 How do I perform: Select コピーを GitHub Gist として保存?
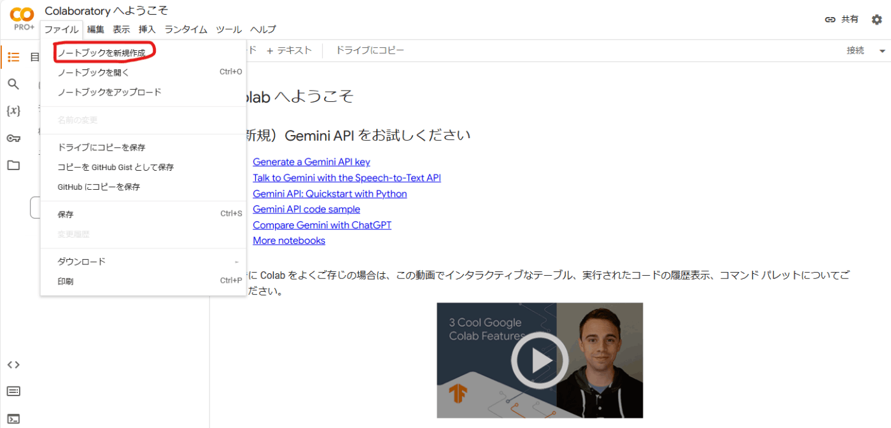(143, 168)
